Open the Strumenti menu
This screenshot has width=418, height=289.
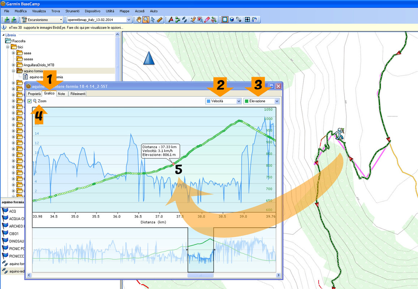(72, 11)
